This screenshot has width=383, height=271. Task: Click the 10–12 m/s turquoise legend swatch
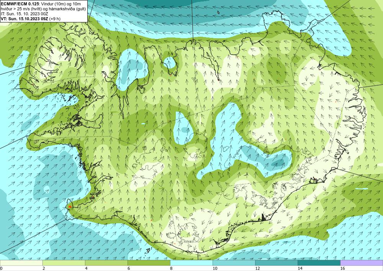coord(234,263)
